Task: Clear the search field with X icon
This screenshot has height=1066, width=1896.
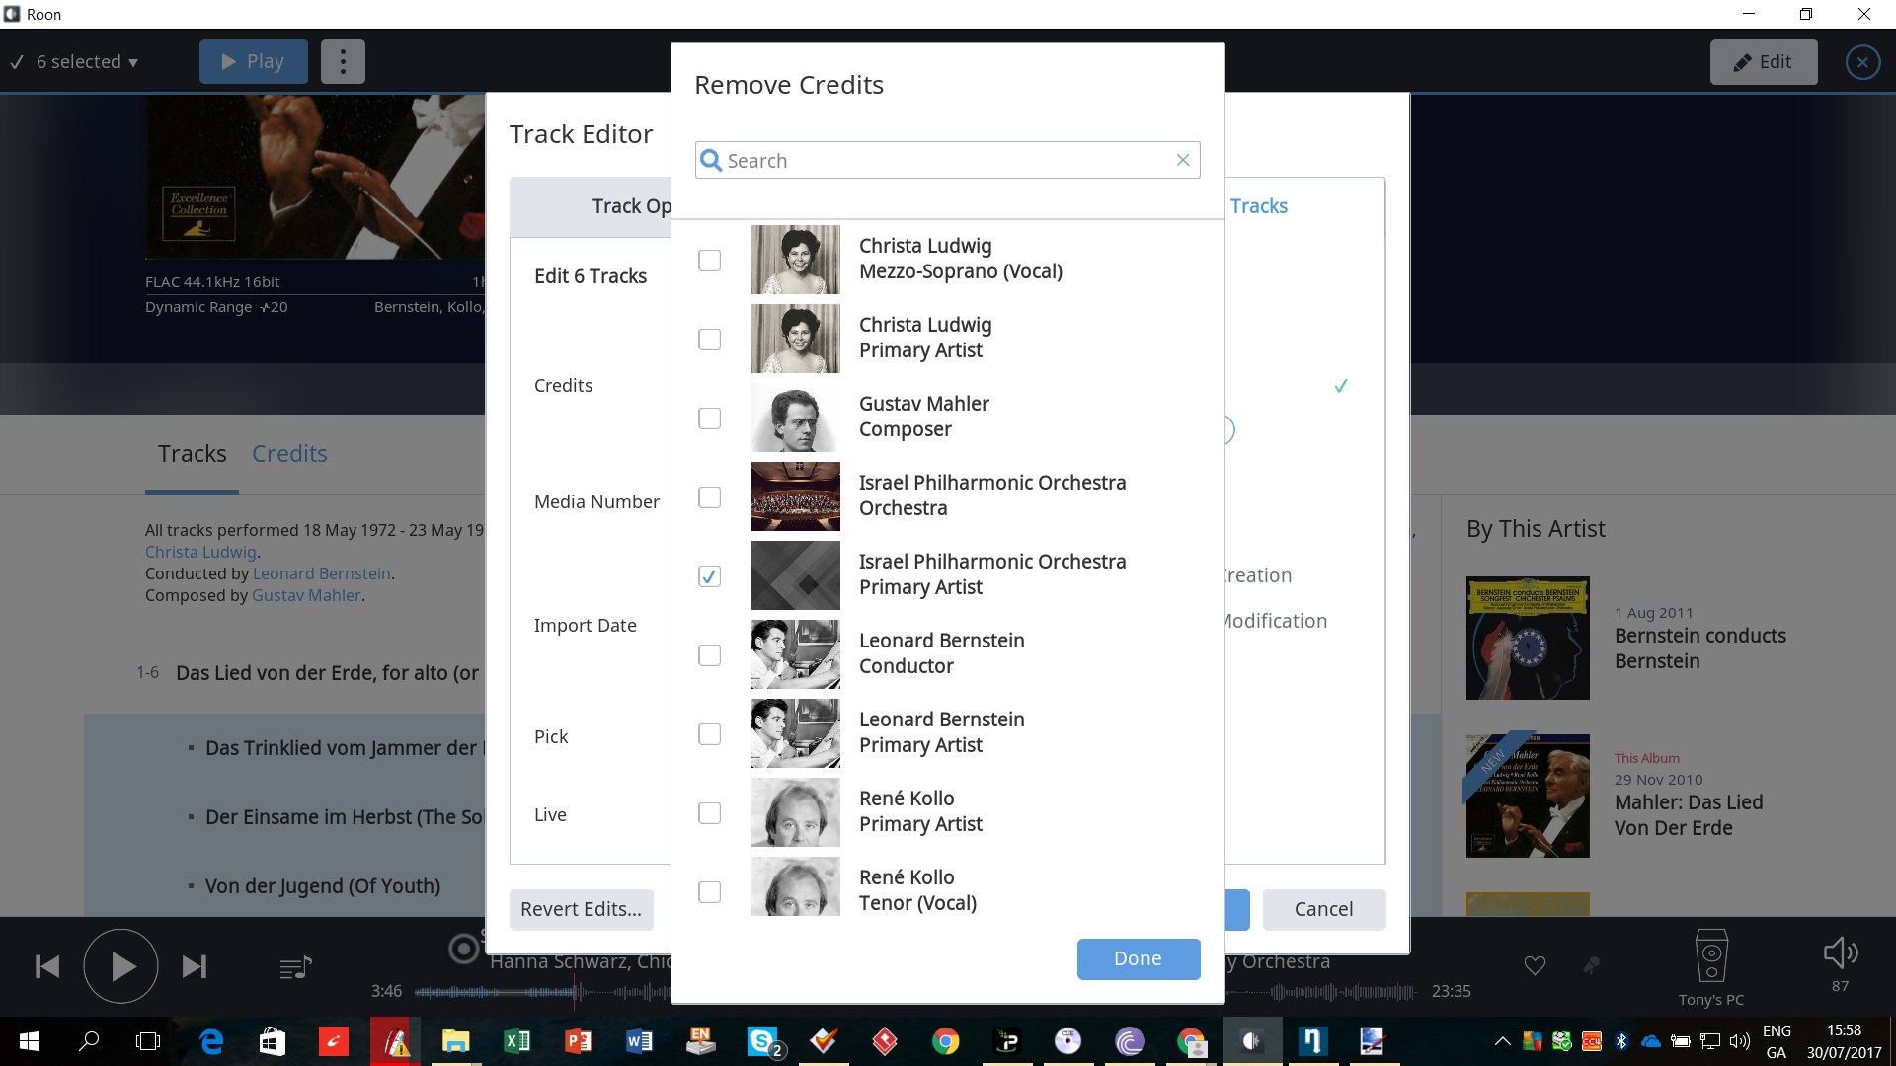Action: tap(1183, 160)
